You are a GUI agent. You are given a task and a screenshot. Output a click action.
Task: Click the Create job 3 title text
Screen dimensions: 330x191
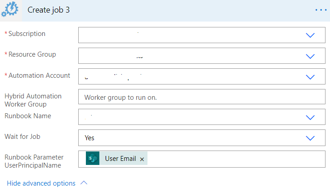coord(49,10)
